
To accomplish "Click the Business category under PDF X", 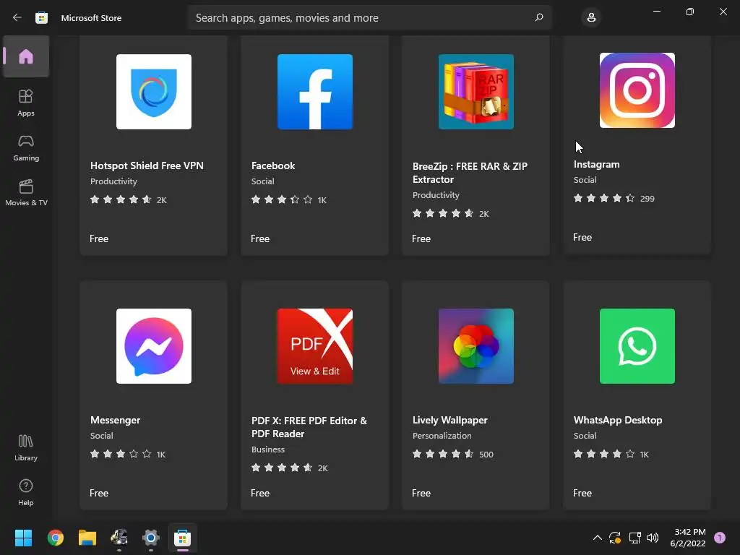I will click(x=268, y=449).
